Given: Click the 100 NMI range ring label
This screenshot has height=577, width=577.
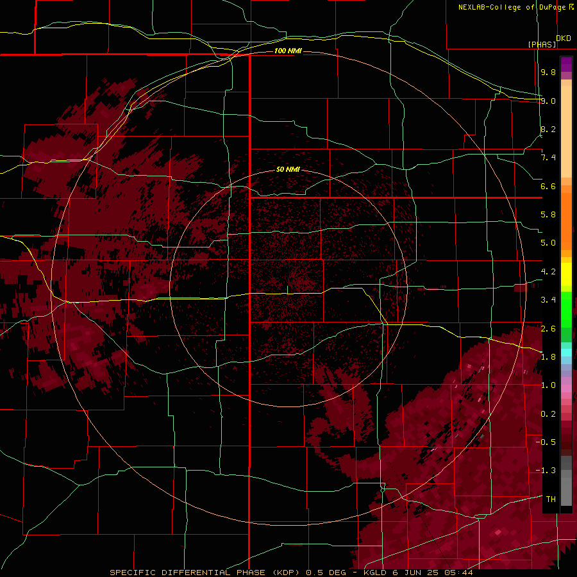Looking at the screenshot, I should [288, 51].
